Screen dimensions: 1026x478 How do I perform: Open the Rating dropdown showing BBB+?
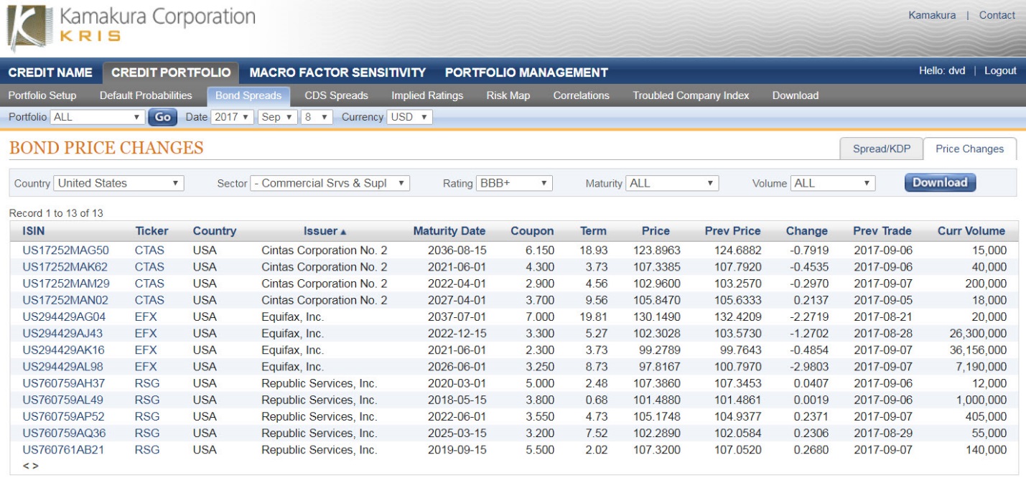[514, 183]
